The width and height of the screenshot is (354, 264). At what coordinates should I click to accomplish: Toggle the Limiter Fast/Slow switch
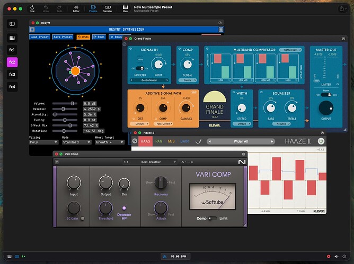point(326,95)
